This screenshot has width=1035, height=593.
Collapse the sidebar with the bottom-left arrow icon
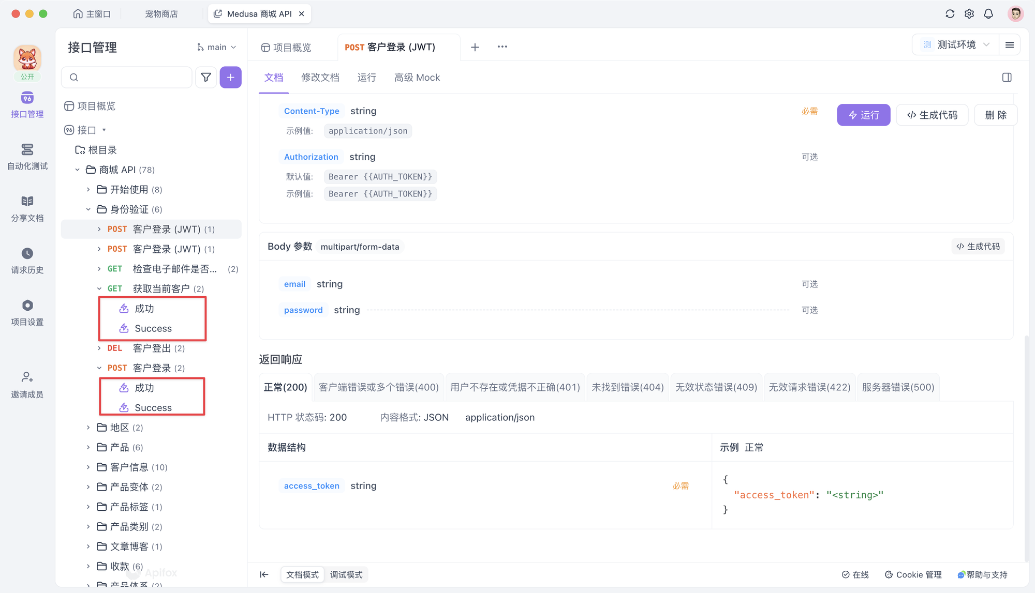(x=264, y=574)
